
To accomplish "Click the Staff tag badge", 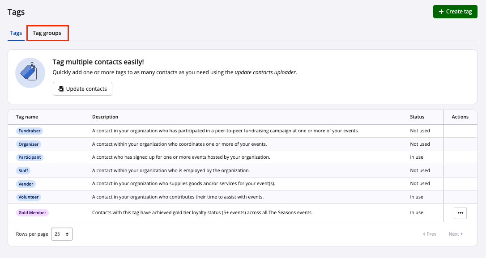I will click(23, 171).
